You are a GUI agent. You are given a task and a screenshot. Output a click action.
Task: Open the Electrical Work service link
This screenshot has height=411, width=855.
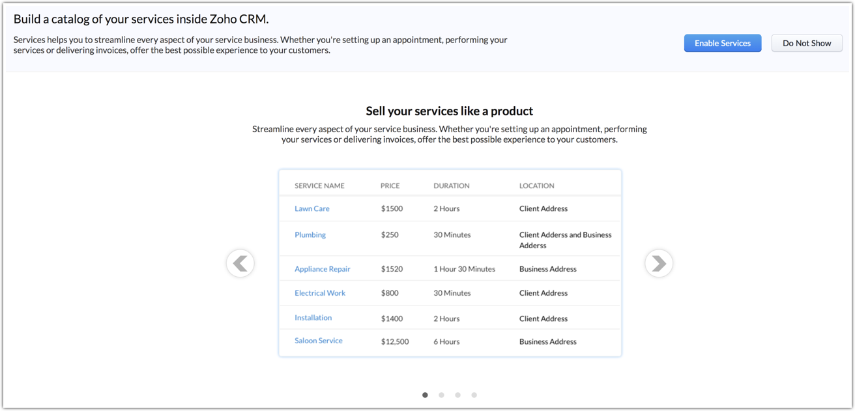[320, 293]
